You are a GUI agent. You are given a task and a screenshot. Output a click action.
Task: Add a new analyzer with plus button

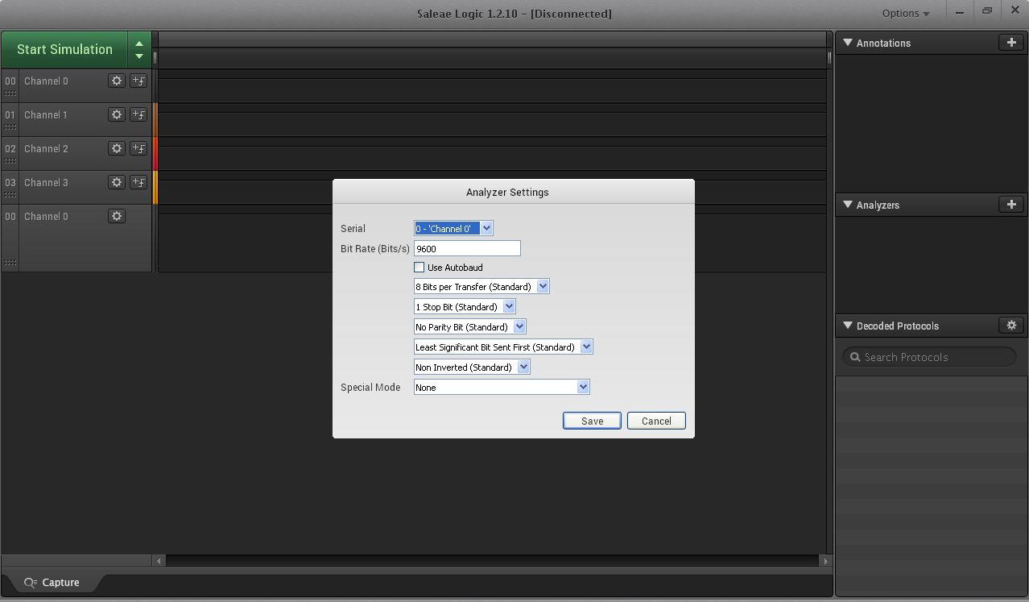1011,205
